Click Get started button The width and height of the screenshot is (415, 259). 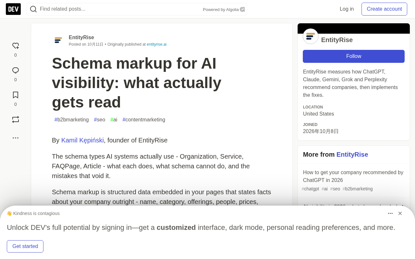pos(25,246)
